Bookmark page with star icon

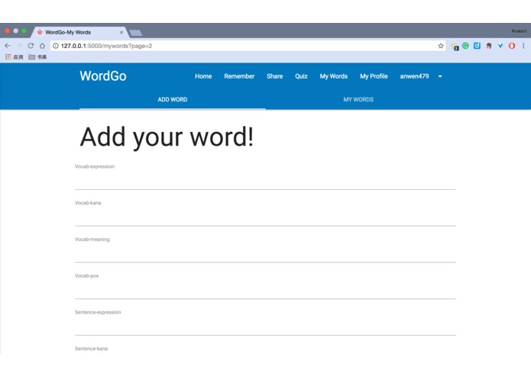[441, 46]
